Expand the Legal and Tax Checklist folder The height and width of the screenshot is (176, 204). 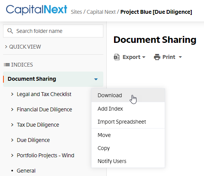(x=12, y=94)
